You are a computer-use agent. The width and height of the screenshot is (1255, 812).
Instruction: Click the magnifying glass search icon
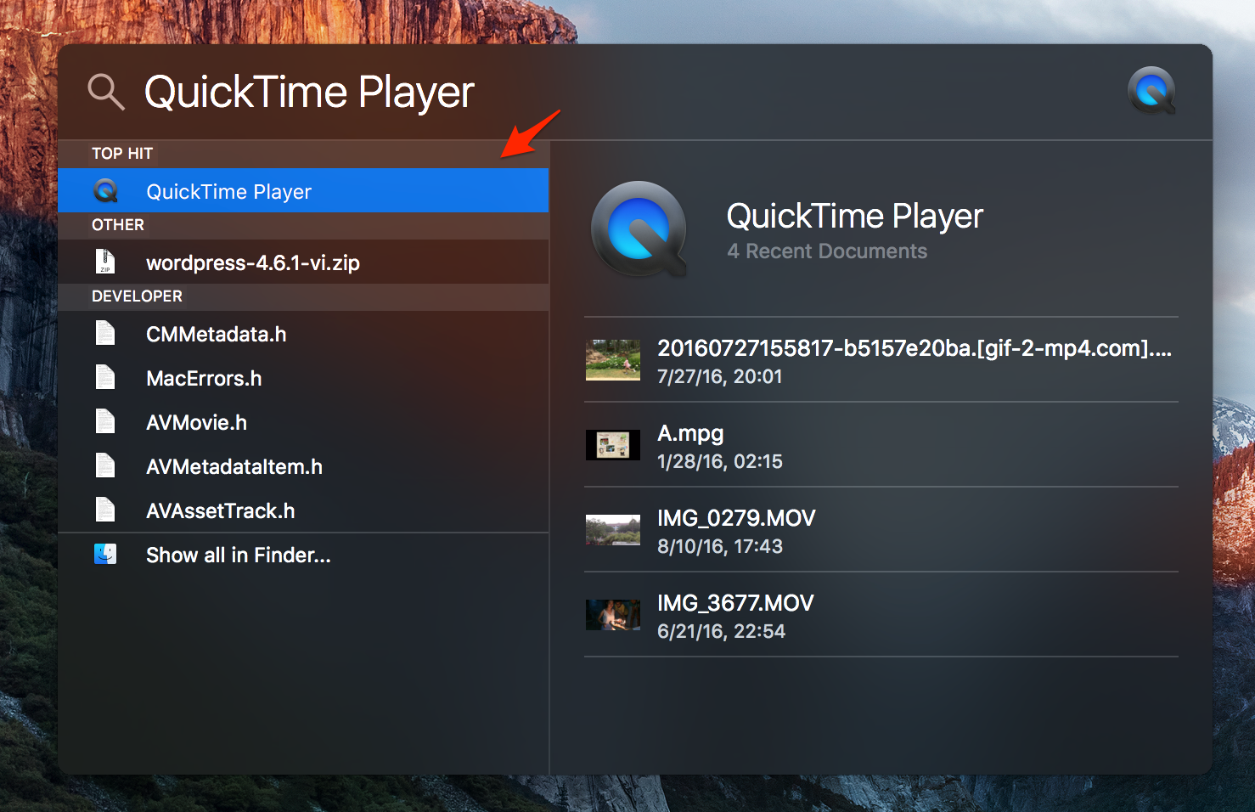click(104, 92)
